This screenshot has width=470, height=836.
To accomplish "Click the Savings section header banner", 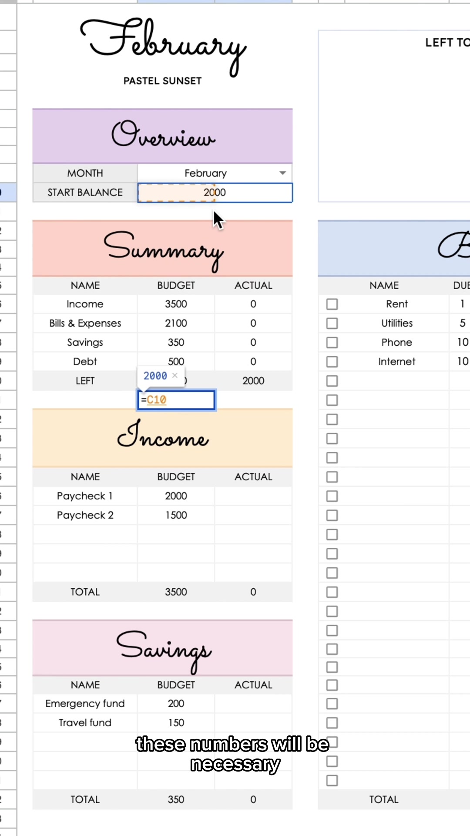I will point(163,648).
